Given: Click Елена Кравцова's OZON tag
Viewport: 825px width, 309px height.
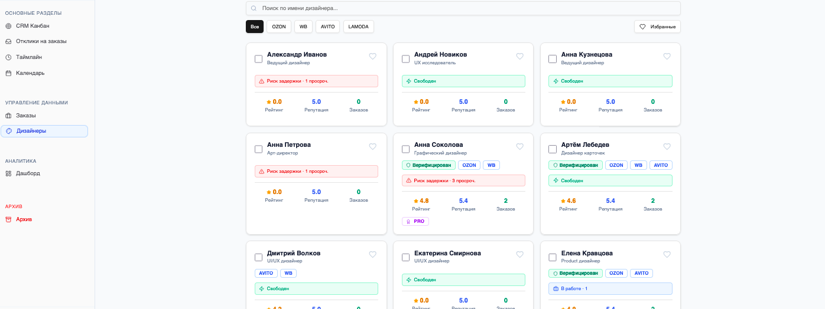Looking at the screenshot, I should (x=616, y=274).
